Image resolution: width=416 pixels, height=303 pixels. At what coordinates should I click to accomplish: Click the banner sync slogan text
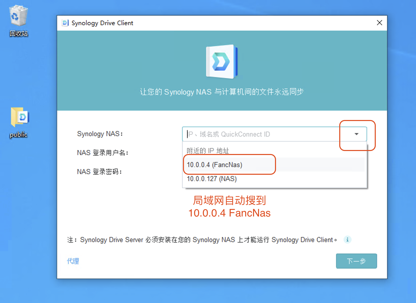point(222,92)
